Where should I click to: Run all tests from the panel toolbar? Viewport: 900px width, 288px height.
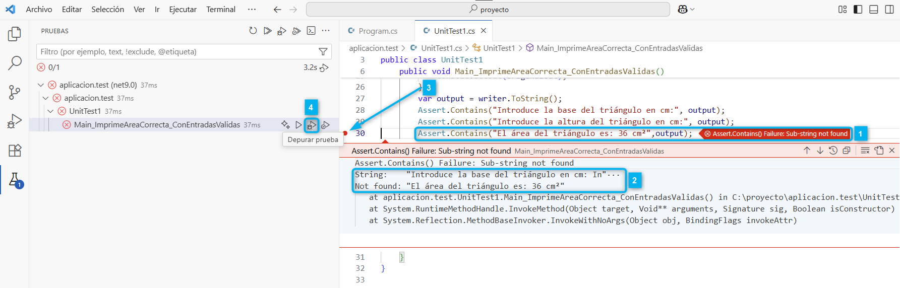pyautogui.click(x=268, y=31)
